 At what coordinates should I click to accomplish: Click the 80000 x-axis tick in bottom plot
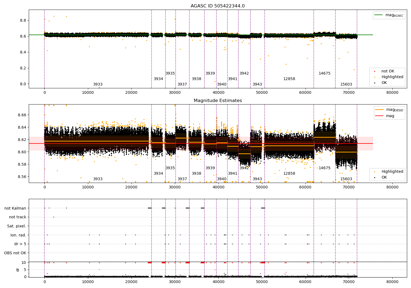coord(392,282)
